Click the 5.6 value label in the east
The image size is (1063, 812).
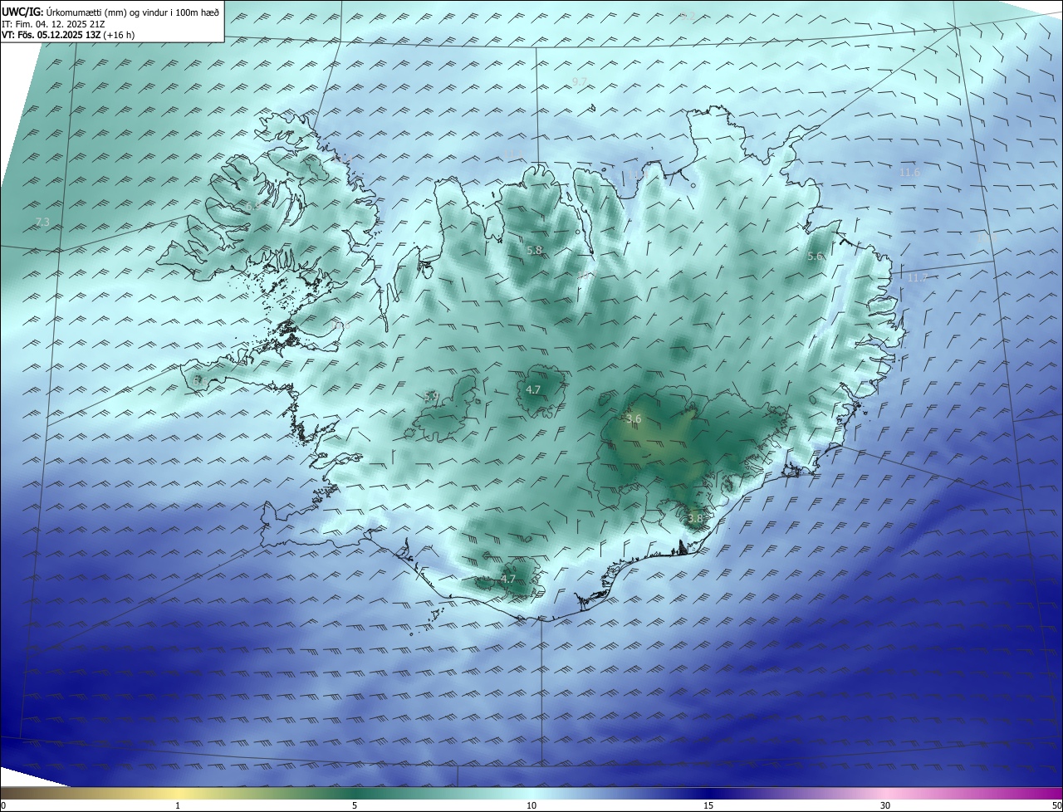tap(815, 257)
